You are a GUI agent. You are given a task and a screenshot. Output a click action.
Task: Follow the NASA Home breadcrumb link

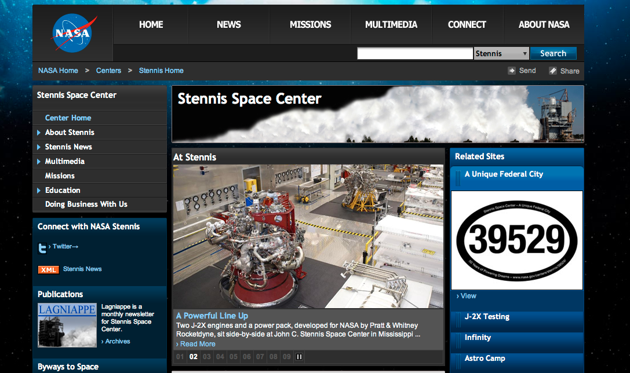click(59, 71)
